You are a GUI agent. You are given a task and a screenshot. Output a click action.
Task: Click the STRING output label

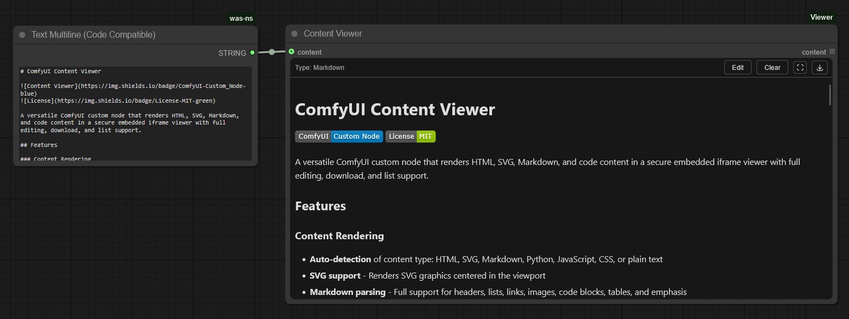click(232, 53)
